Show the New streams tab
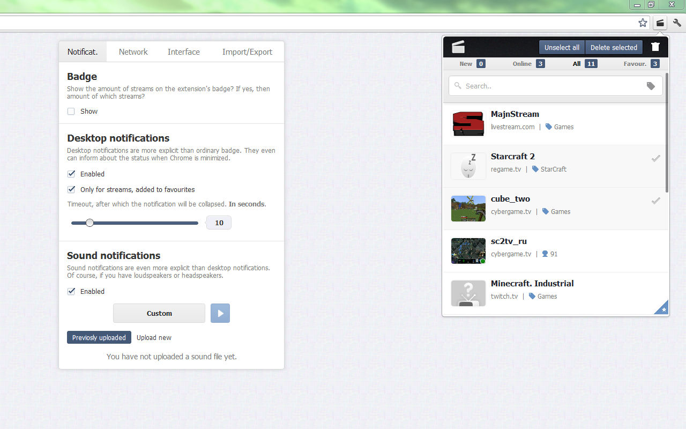 (x=472, y=64)
